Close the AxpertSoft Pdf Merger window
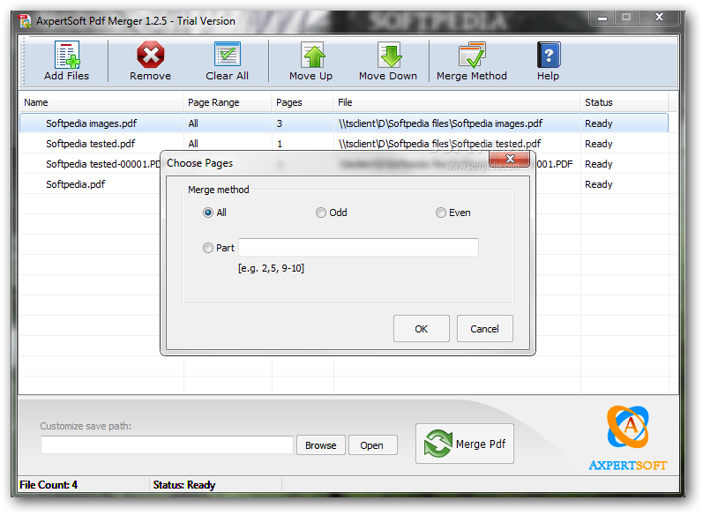Screen dimensions: 703x515 [x=659, y=17]
